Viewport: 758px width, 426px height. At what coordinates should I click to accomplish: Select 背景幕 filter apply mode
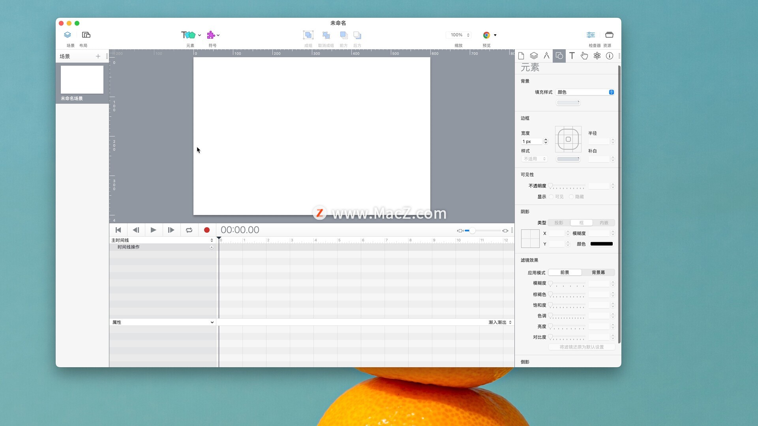598,273
